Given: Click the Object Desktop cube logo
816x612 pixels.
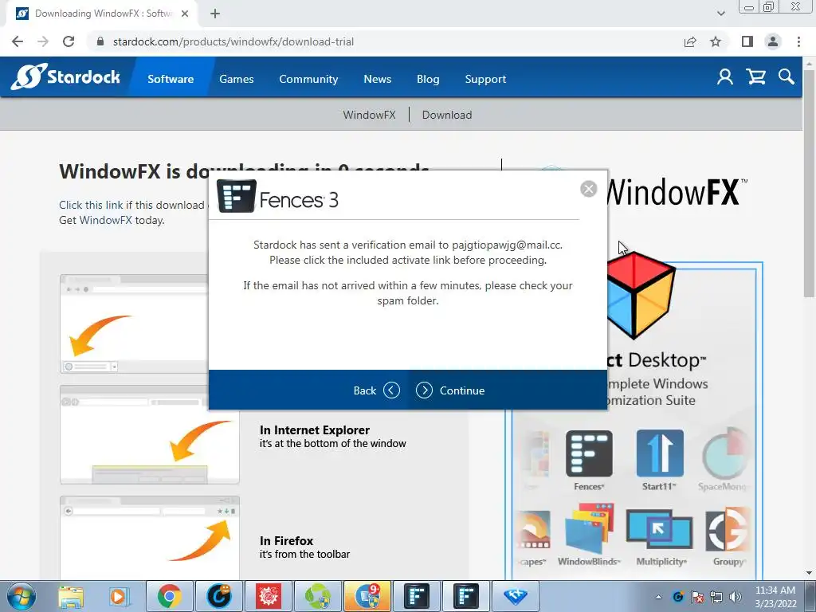Looking at the screenshot, I should (641, 294).
